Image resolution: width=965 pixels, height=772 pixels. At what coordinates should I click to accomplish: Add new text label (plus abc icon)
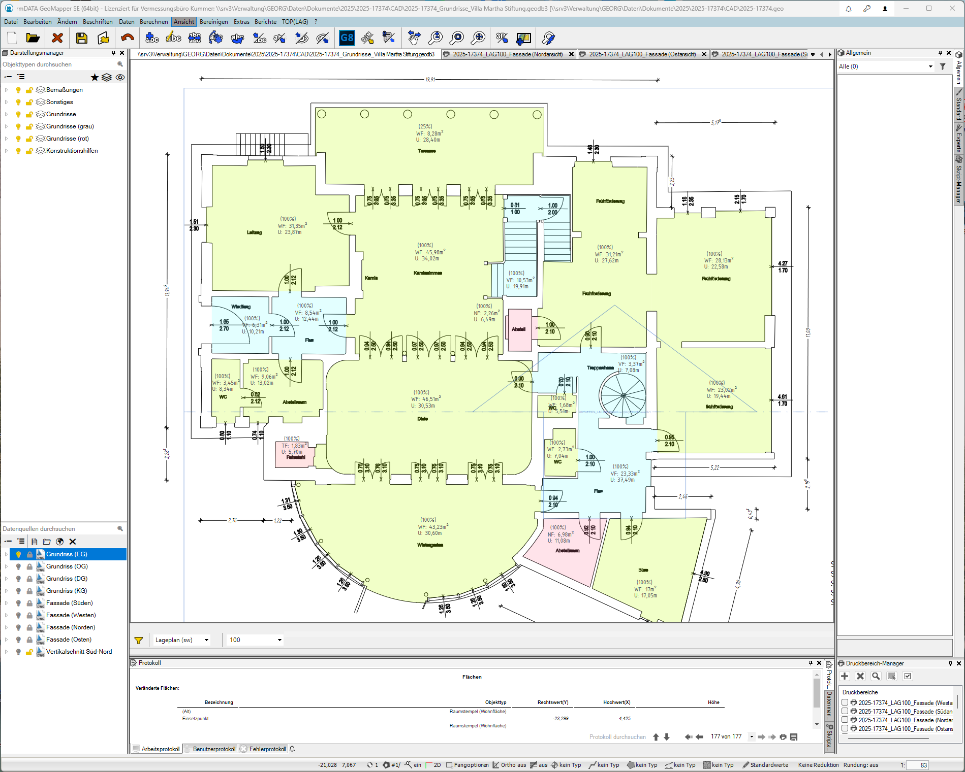[152, 38]
